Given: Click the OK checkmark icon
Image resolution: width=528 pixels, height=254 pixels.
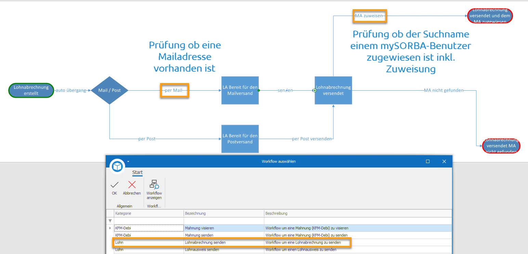Looking at the screenshot, I should 114,185.
